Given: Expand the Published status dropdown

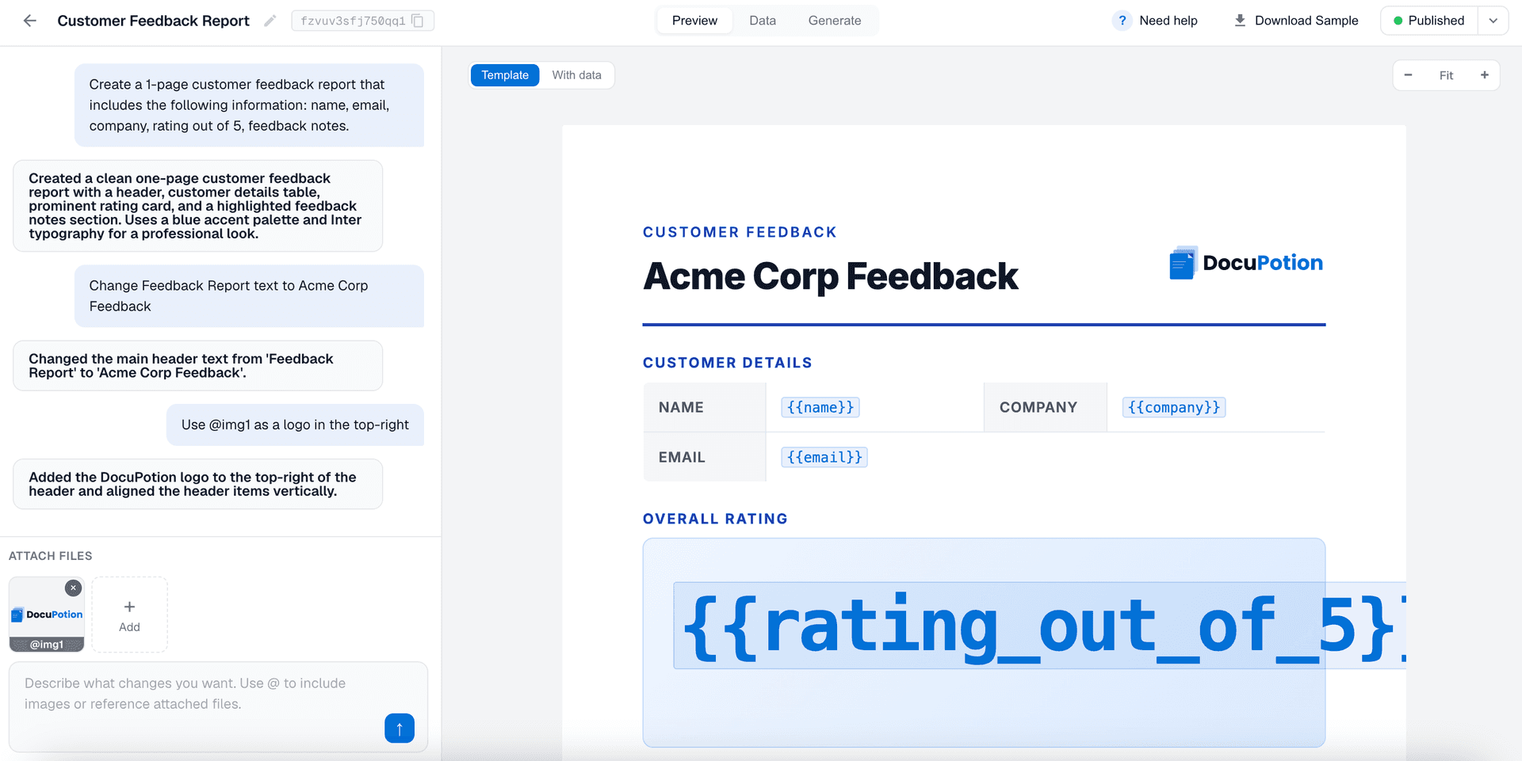Looking at the screenshot, I should click(1493, 21).
